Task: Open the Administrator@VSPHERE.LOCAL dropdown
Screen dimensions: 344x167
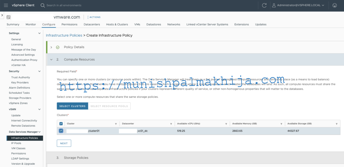Action: 301,5
